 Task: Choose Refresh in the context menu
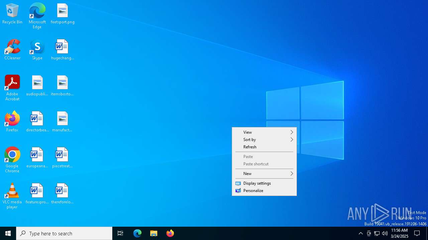coord(264,147)
